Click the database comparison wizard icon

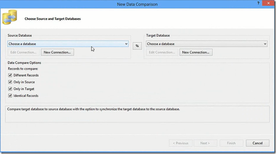[x=10, y=17]
